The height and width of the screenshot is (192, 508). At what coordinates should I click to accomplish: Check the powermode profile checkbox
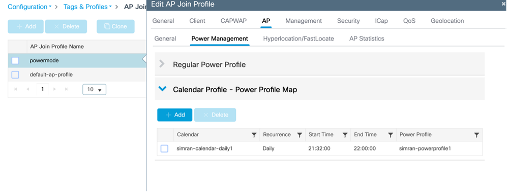point(15,61)
